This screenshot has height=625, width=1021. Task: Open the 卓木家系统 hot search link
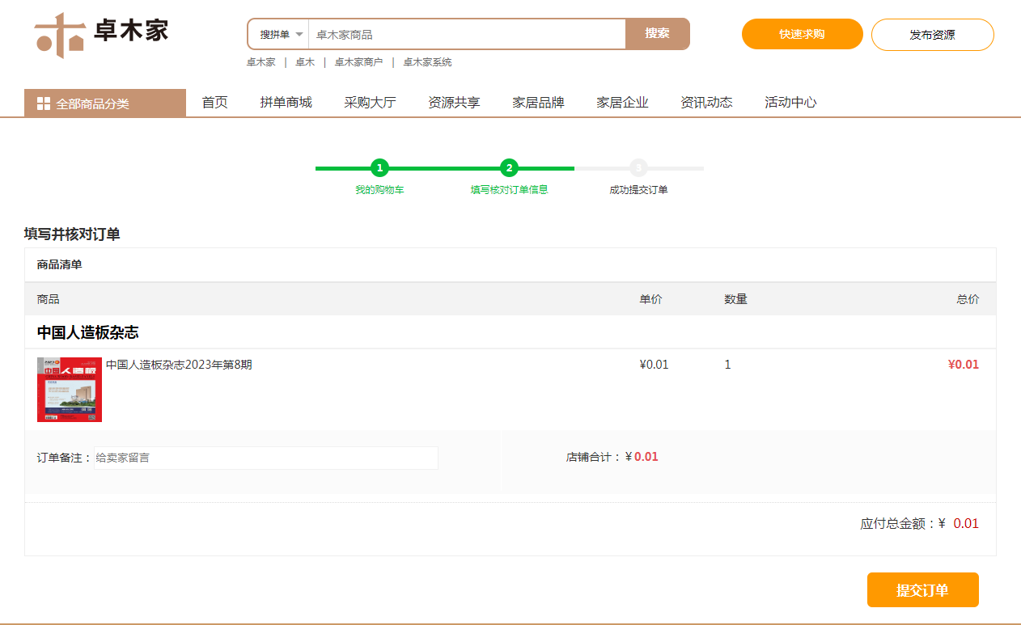click(x=427, y=62)
